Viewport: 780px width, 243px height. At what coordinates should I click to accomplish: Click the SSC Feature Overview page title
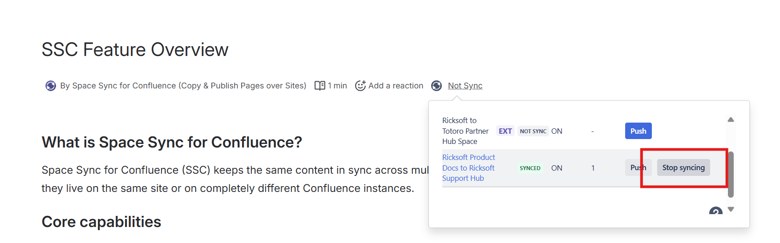(135, 50)
